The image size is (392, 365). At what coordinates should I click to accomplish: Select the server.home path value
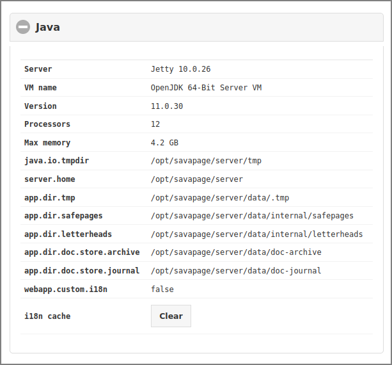(x=197, y=179)
